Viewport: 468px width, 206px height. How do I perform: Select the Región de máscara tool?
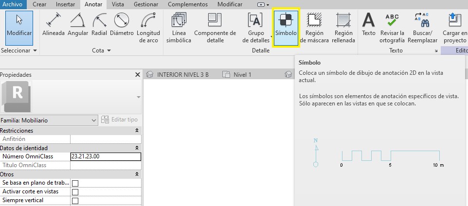coord(315,28)
